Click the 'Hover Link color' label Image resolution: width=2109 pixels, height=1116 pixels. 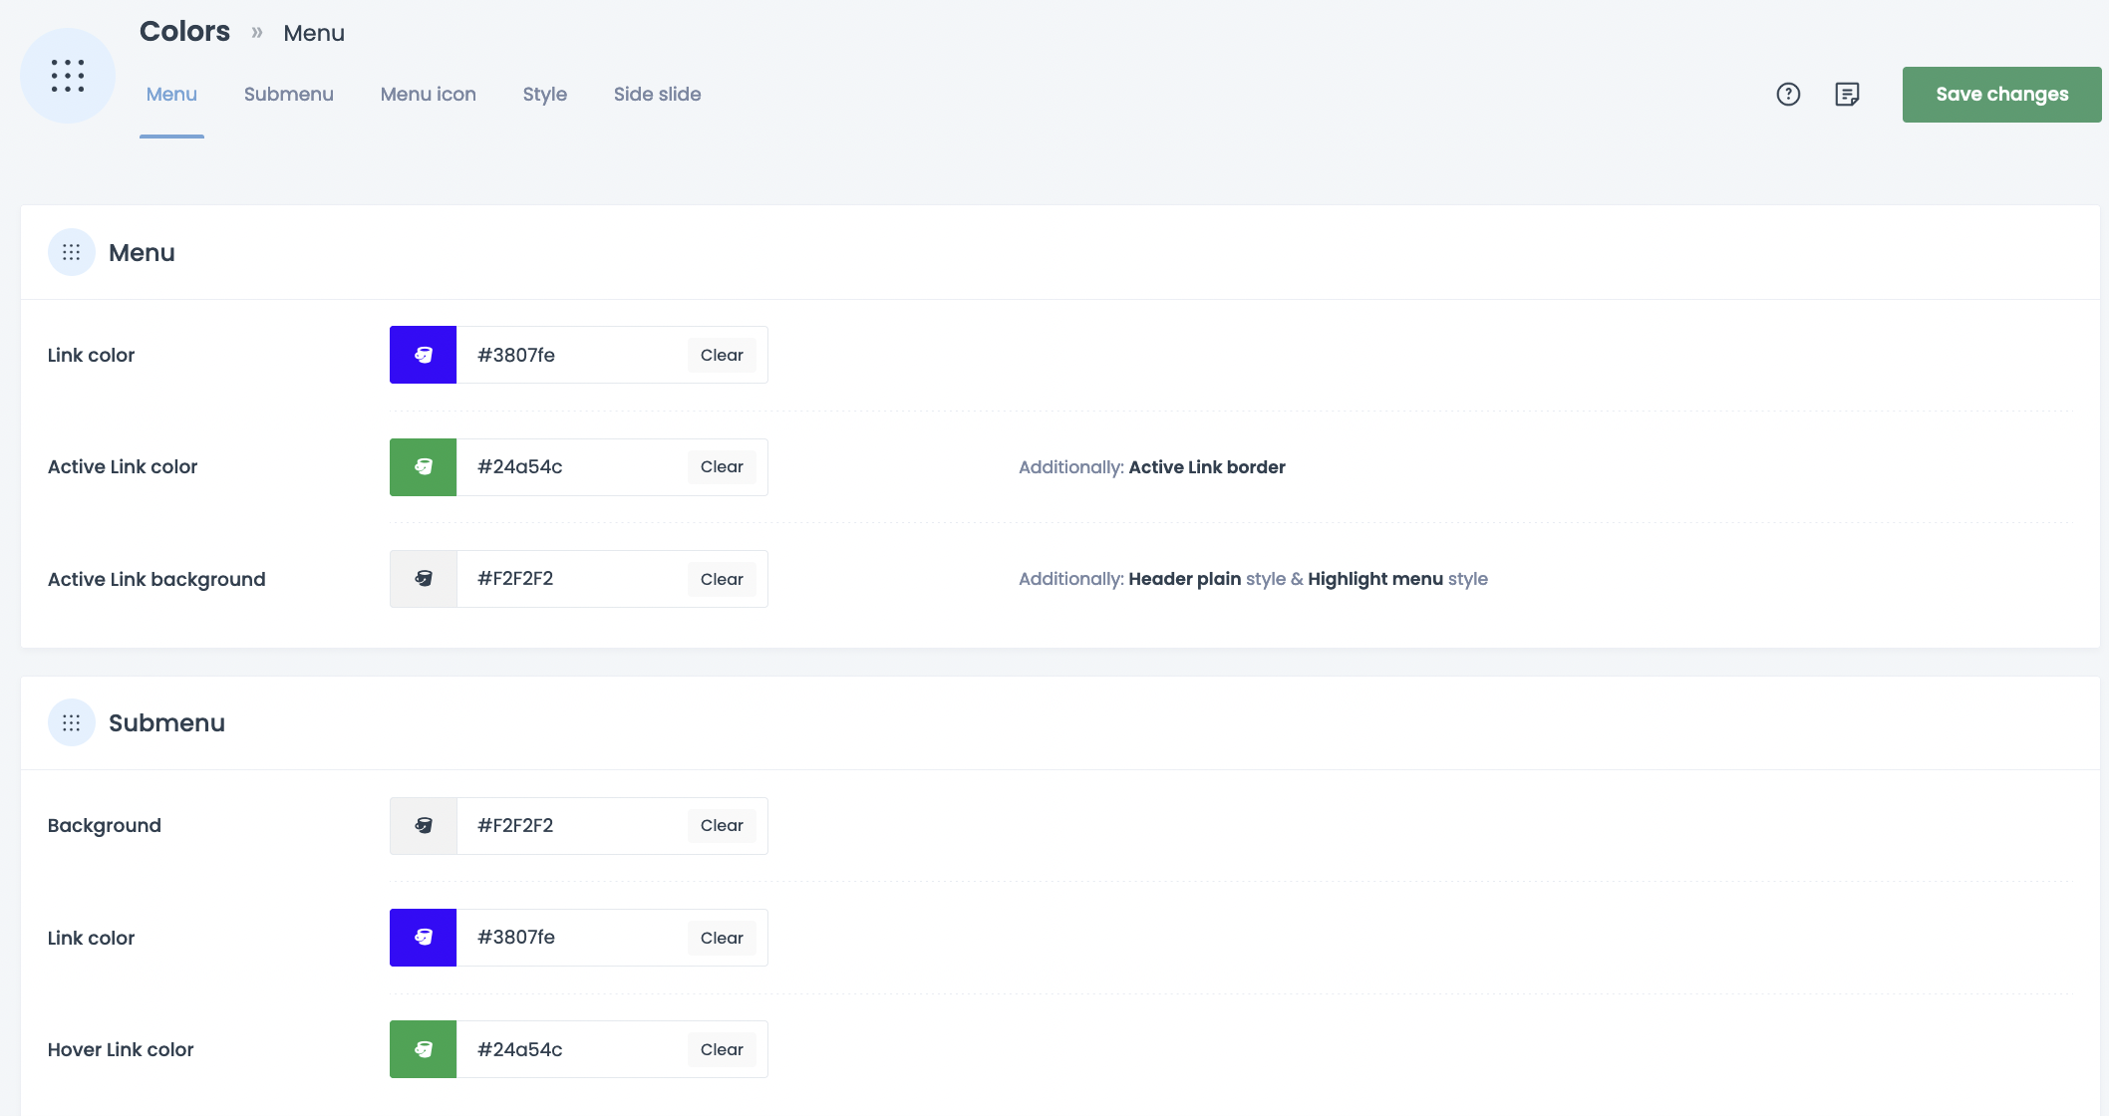click(x=121, y=1049)
